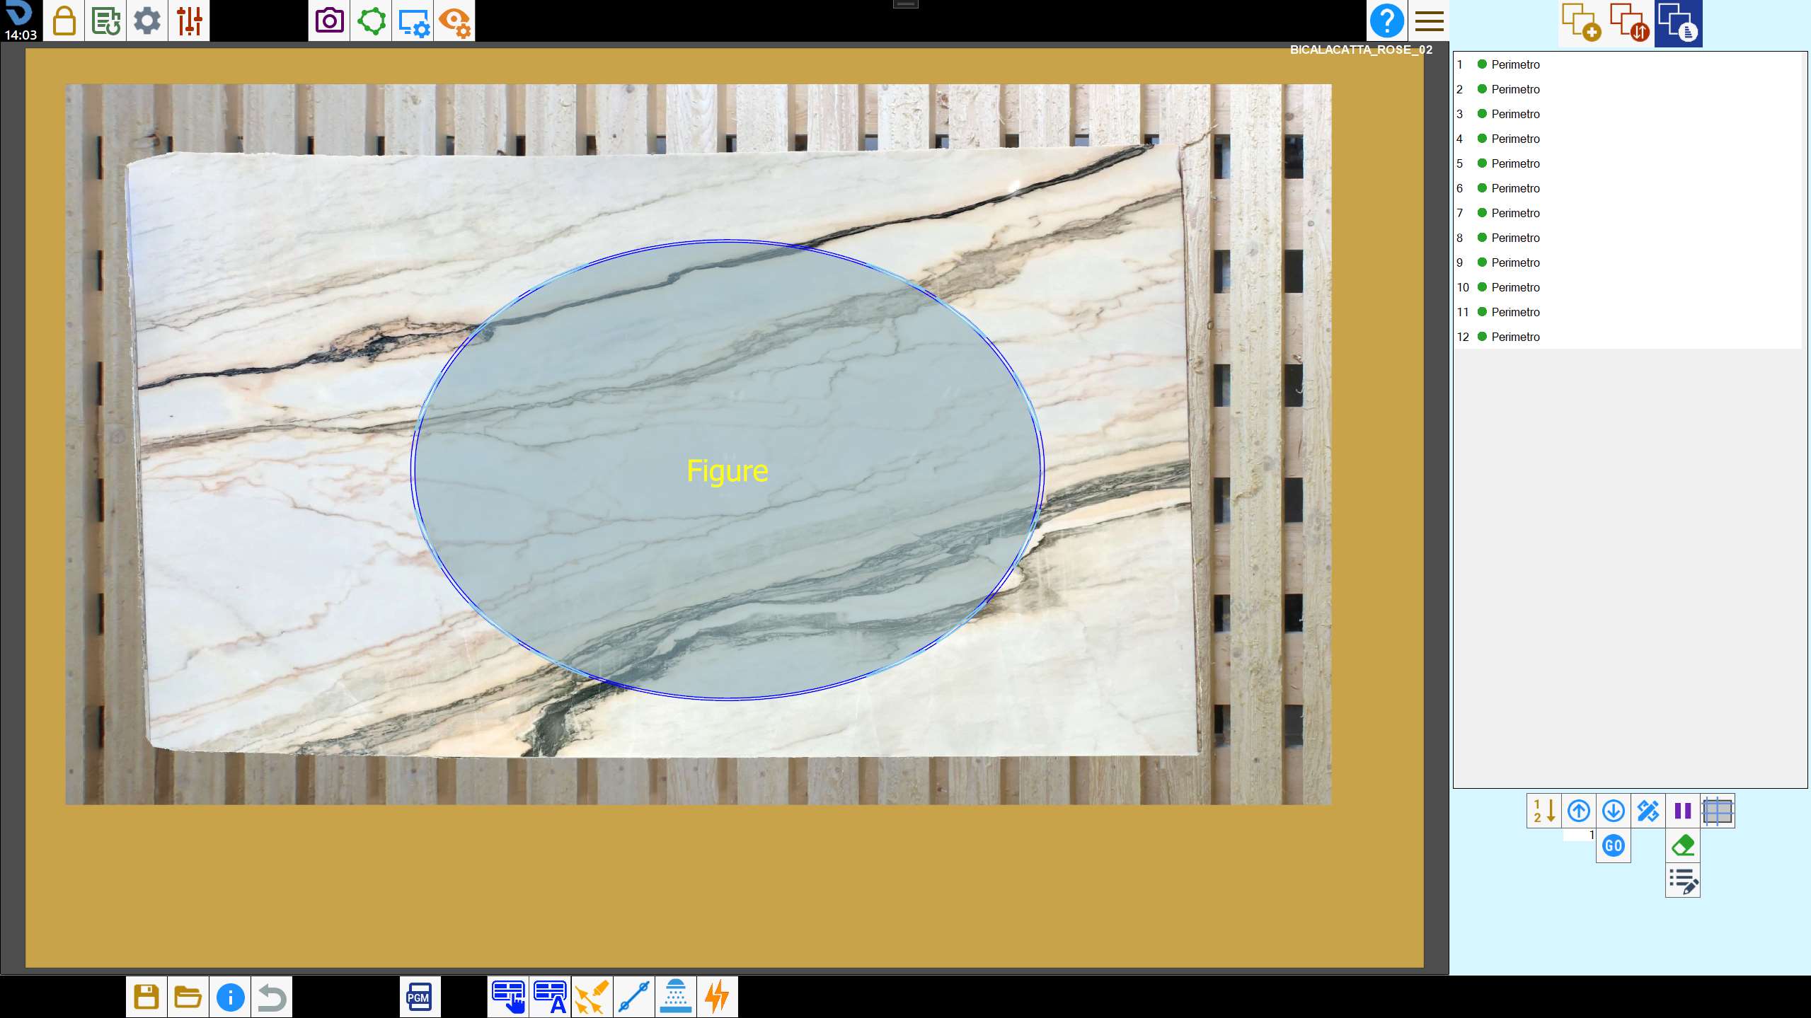Click the automatic table letter A icon
This screenshot has width=1811, height=1018.
pos(550,997)
